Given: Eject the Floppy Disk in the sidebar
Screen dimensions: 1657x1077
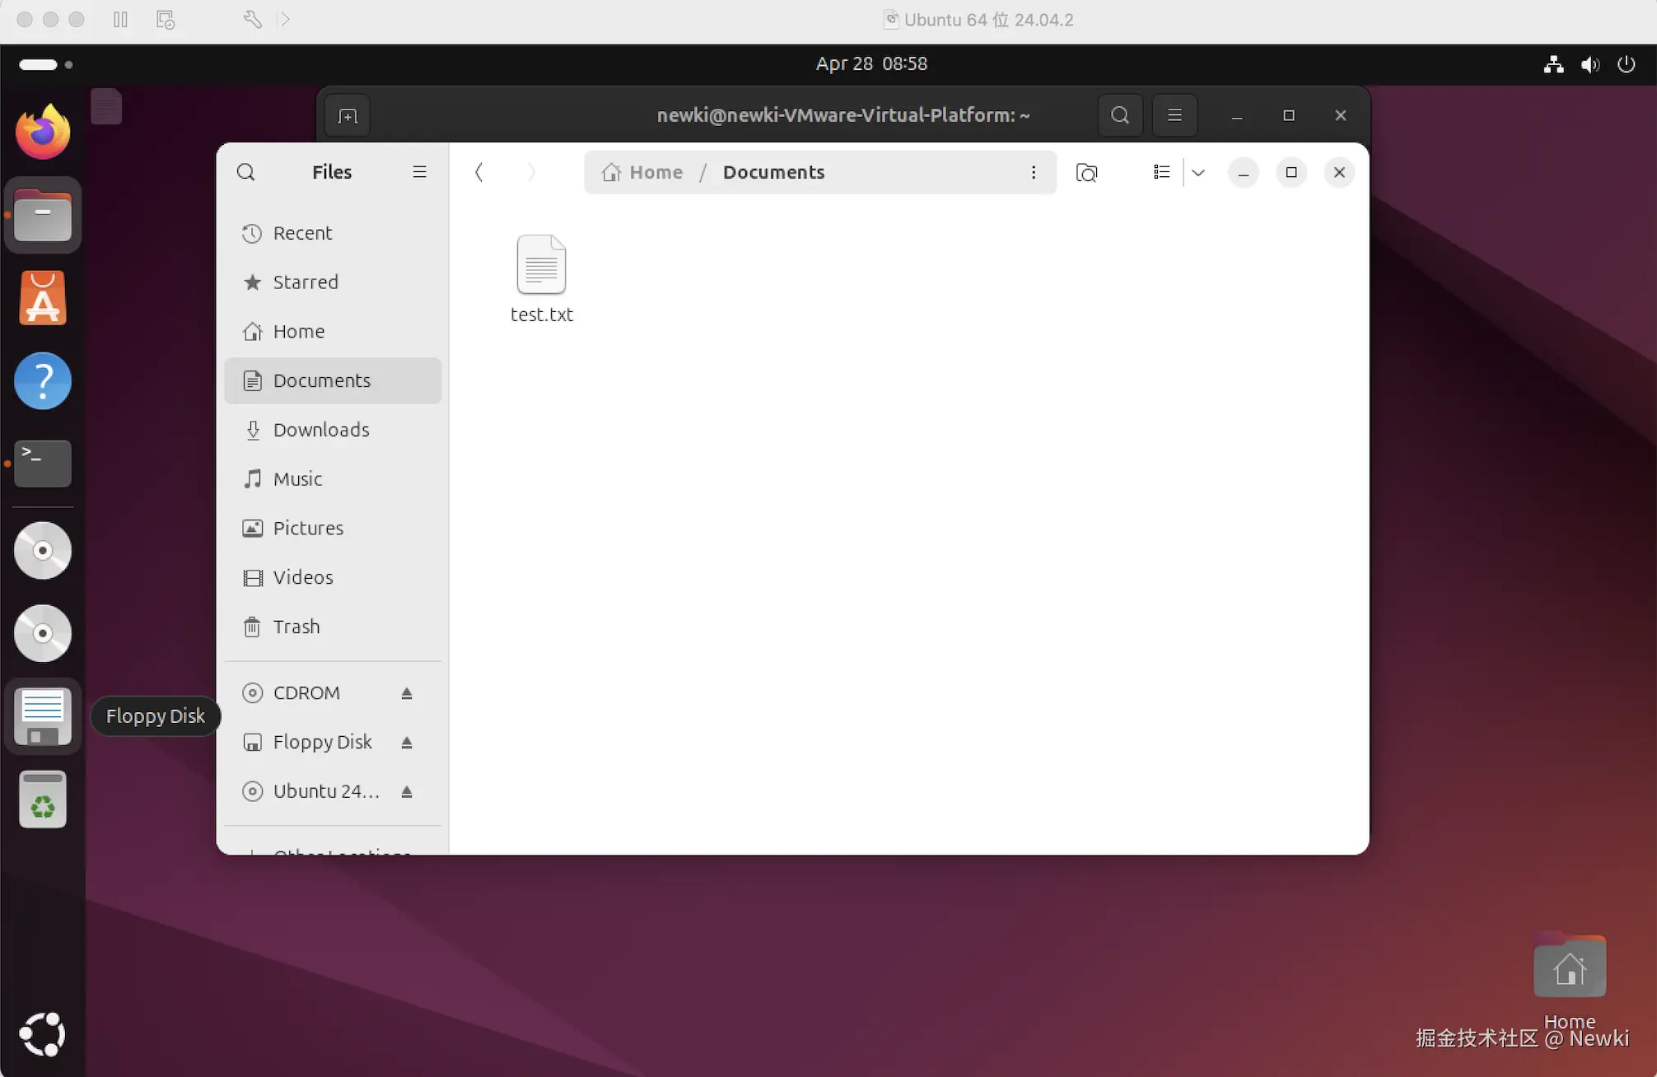Looking at the screenshot, I should 406,743.
